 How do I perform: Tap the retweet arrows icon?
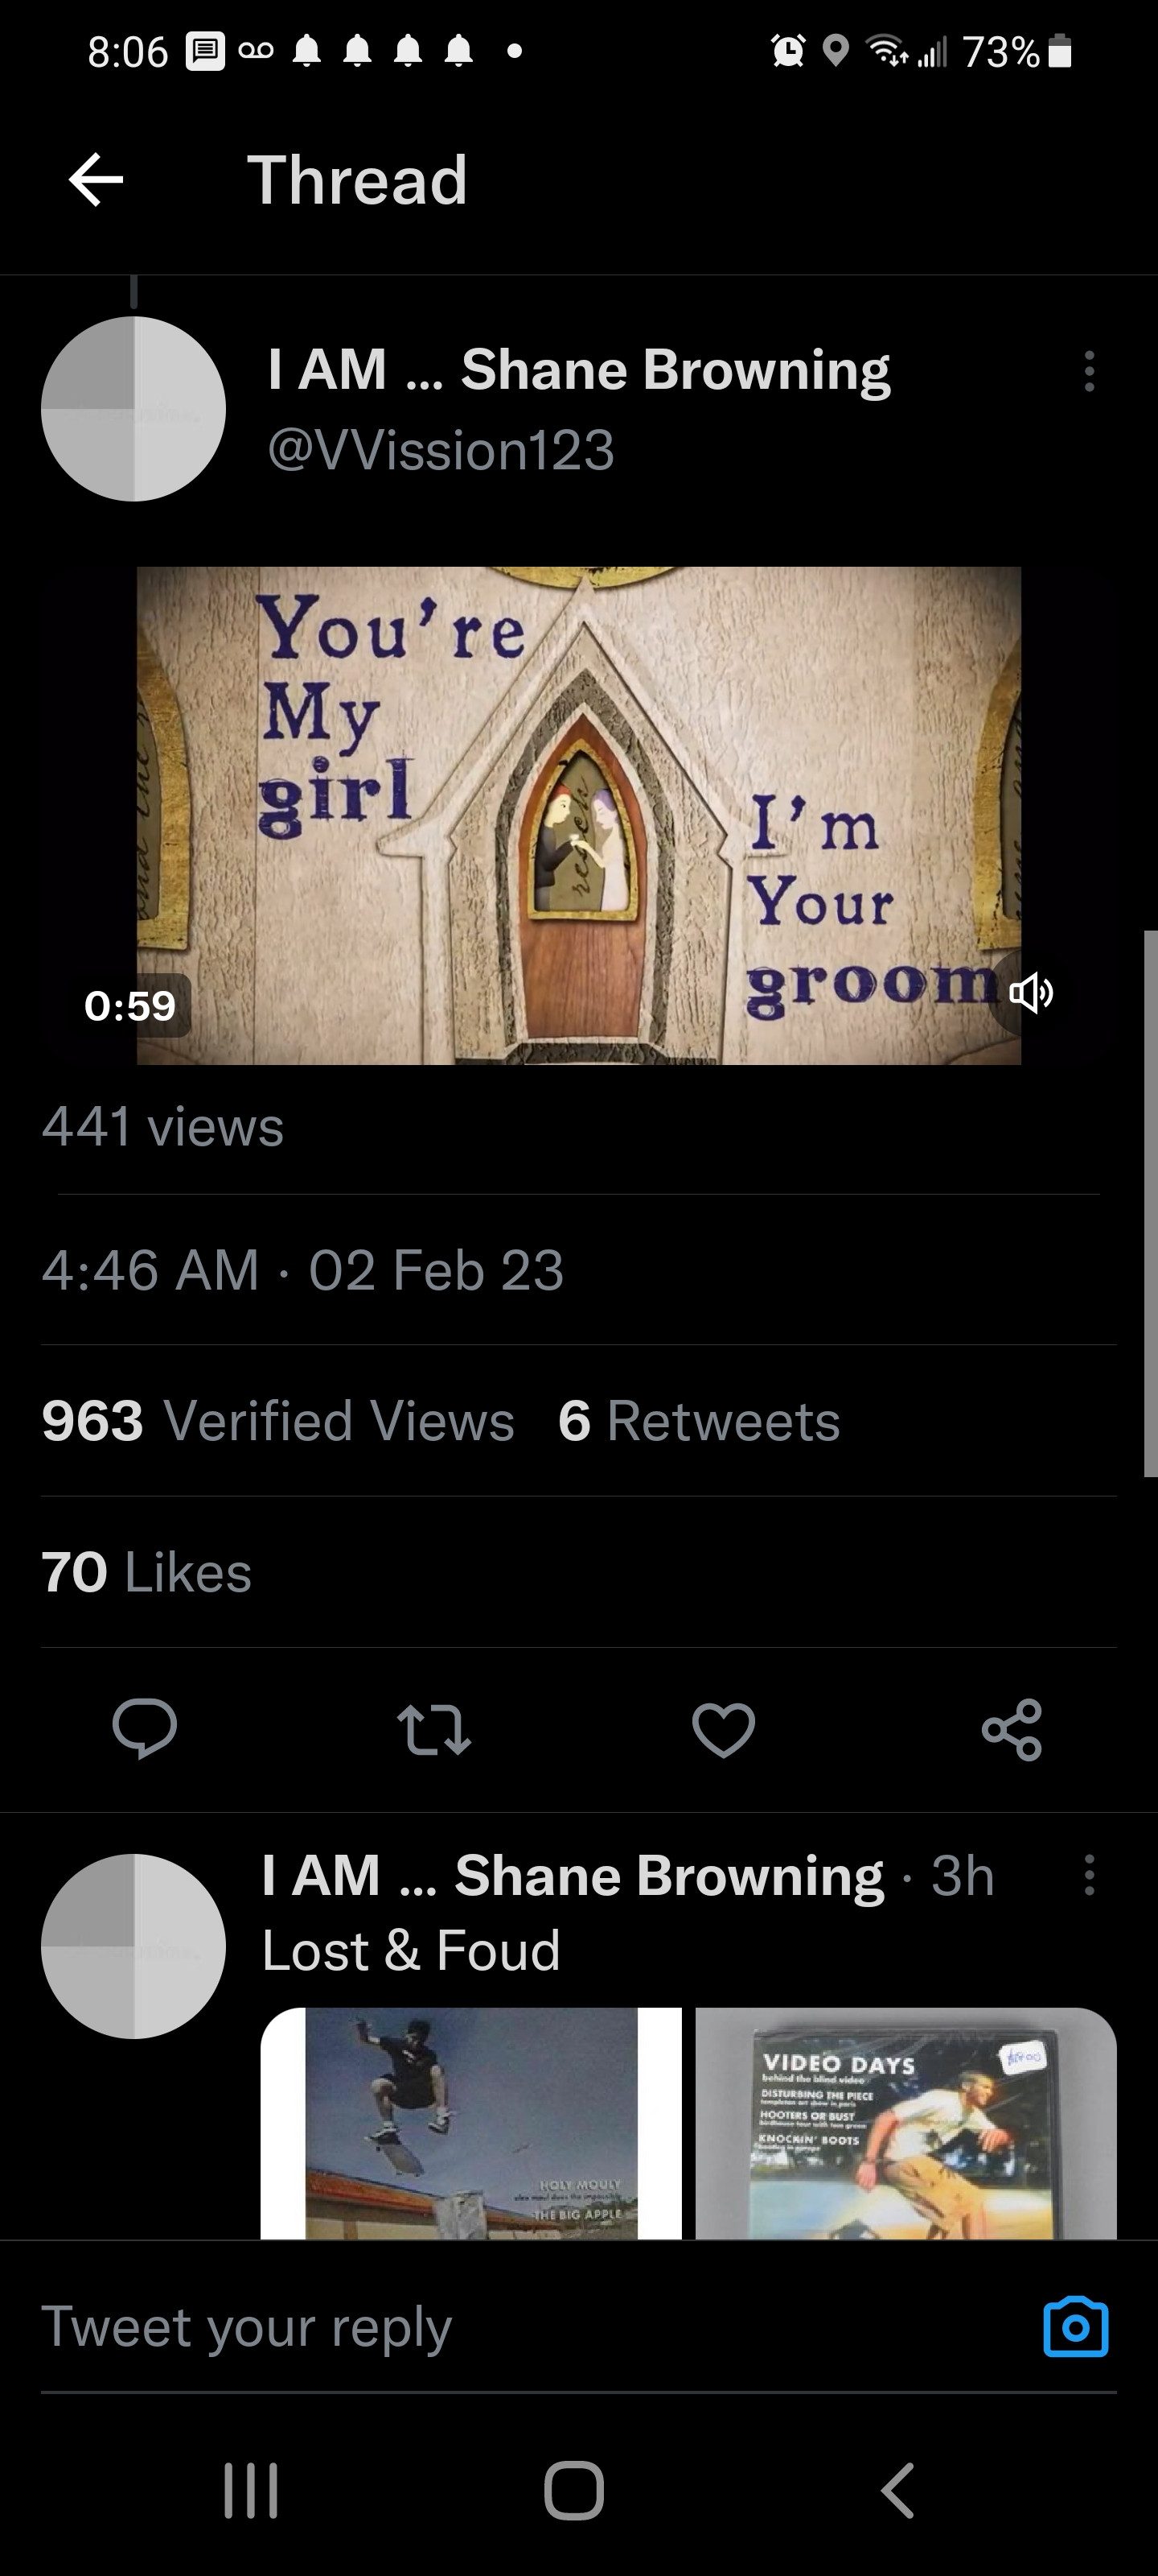[x=433, y=1729]
